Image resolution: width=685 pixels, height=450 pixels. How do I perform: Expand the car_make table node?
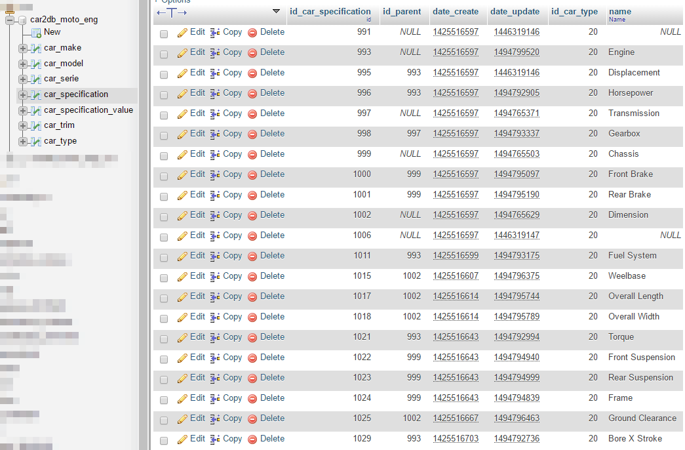click(23, 48)
